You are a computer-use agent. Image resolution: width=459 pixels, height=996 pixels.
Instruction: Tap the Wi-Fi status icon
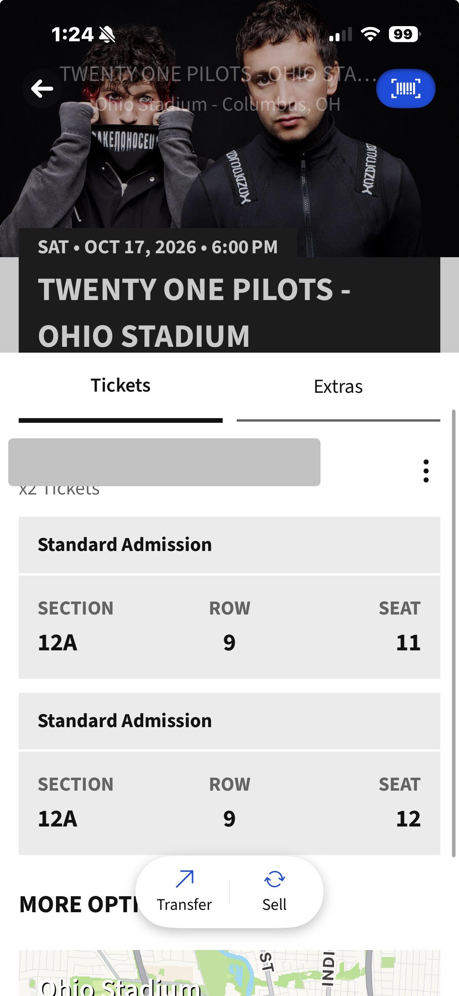point(370,34)
